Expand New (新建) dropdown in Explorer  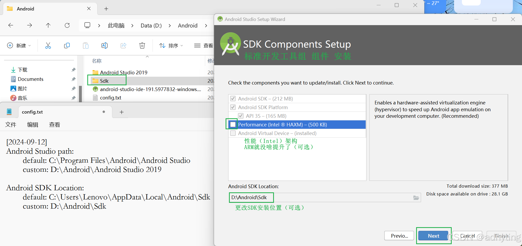19,46
